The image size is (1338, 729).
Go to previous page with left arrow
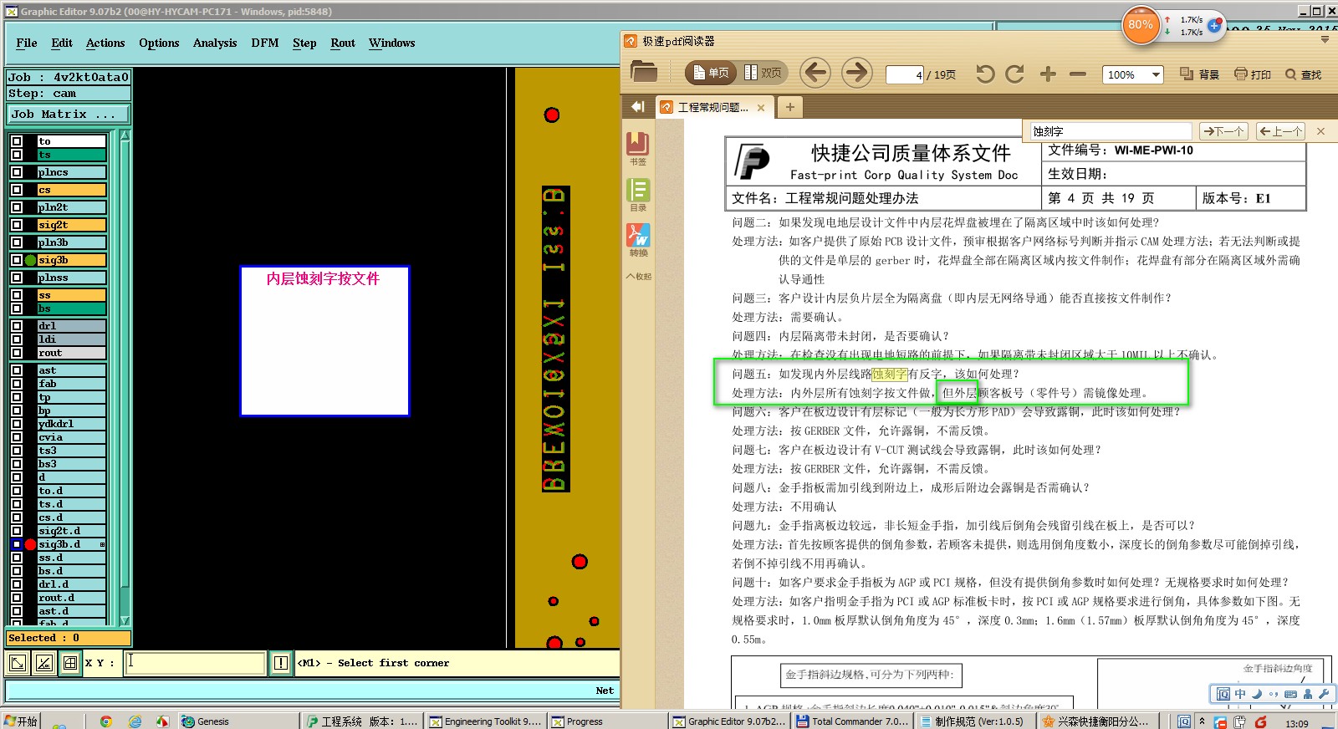[815, 73]
